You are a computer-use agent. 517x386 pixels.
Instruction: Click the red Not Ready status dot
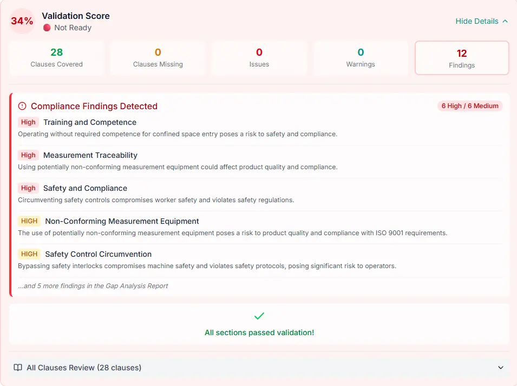47,28
